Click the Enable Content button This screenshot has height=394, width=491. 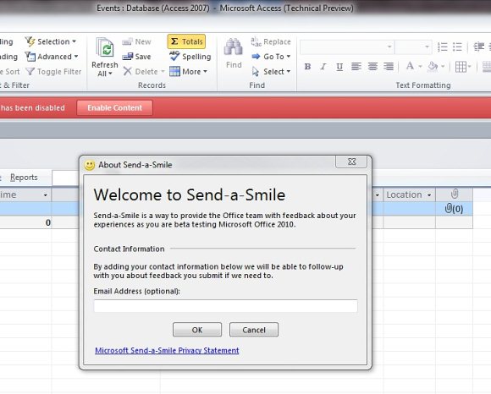point(114,108)
